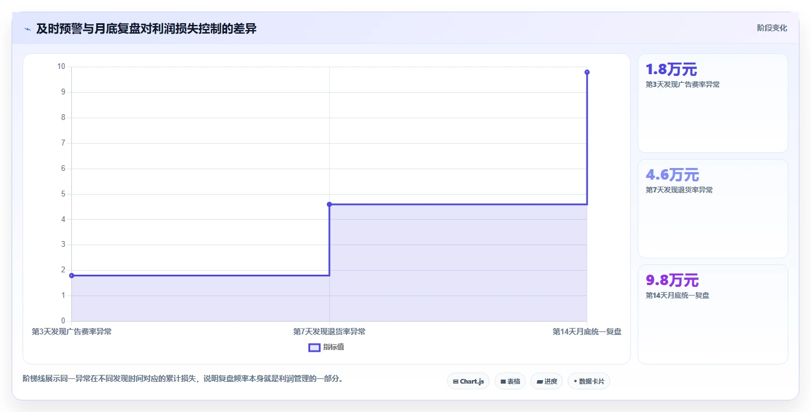Click the 1.8万元 card value
Viewport: 811px width, 412px height.
671,70
